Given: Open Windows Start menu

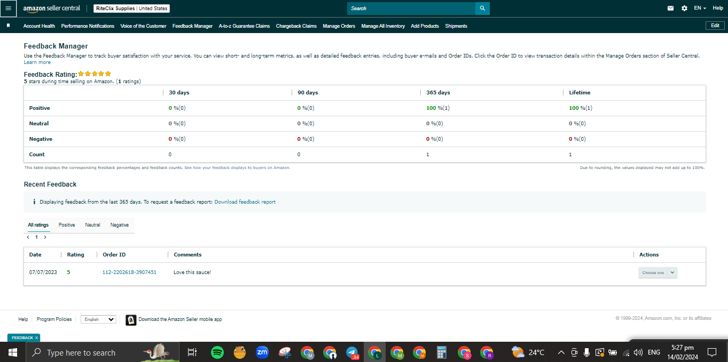Looking at the screenshot, I should point(12,352).
